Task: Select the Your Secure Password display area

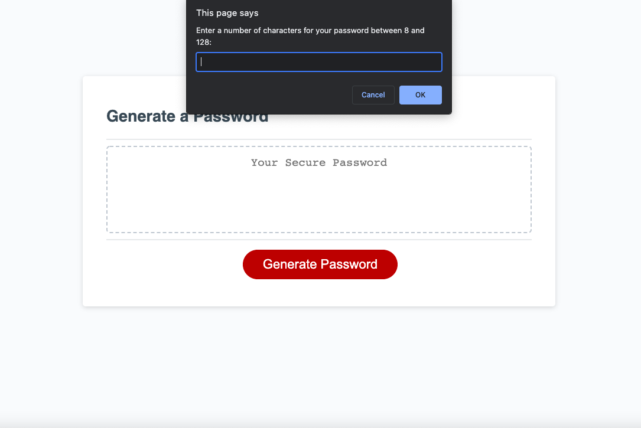Action: coord(319,189)
